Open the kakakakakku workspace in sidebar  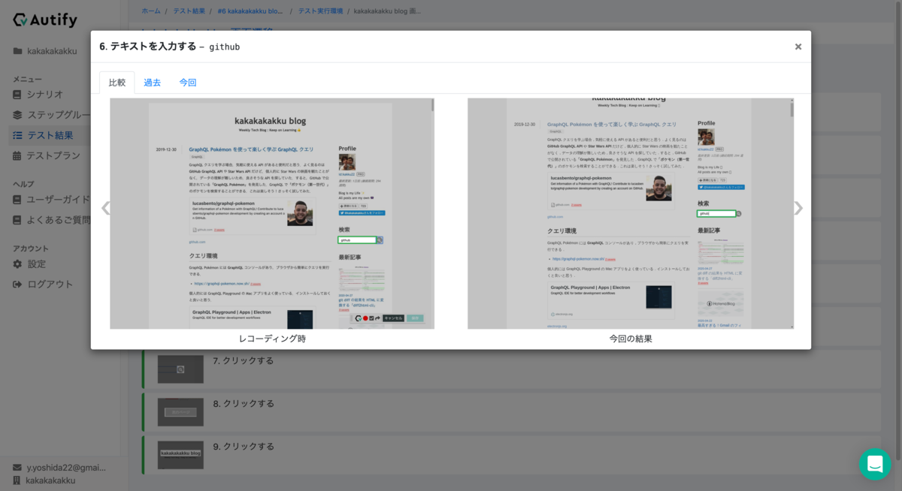(x=52, y=51)
